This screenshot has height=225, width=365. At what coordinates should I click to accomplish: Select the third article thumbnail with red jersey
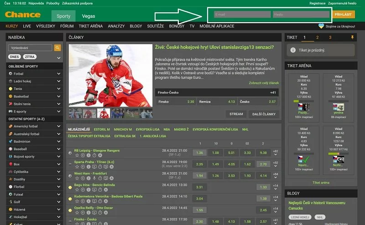point(104,113)
